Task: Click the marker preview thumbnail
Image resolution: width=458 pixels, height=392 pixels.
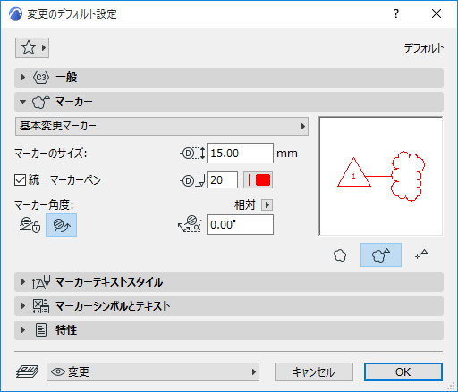Action: tap(381, 176)
